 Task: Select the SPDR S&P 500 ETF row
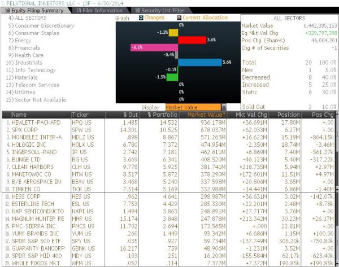[168, 241]
